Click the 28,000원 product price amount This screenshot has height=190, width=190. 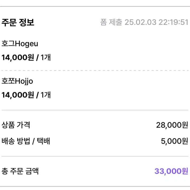click(x=172, y=125)
